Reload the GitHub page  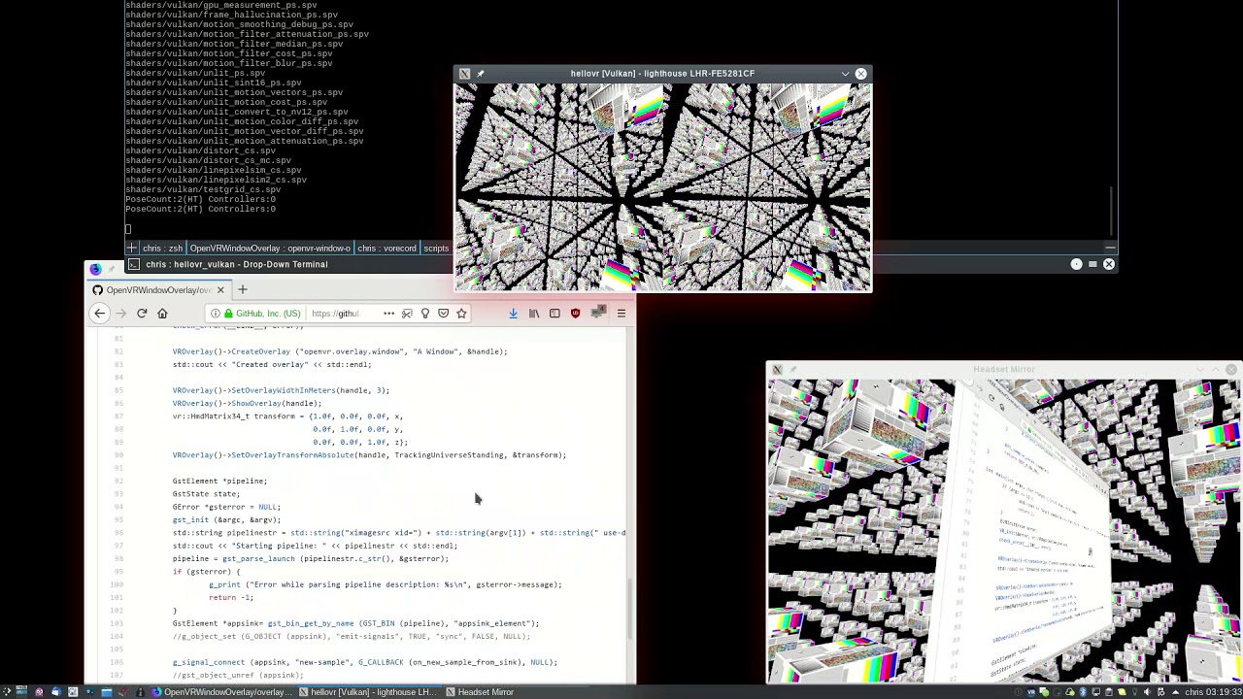(x=142, y=314)
